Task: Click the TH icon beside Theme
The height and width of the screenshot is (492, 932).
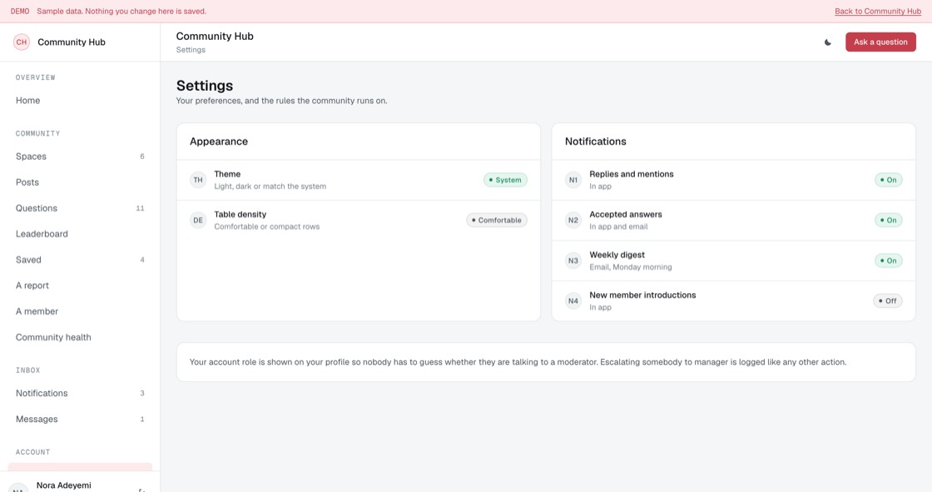Action: coord(198,180)
